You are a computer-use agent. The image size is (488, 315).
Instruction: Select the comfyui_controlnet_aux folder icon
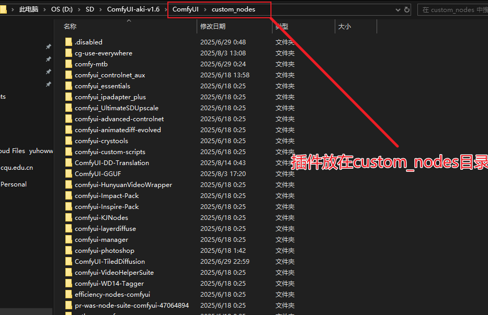tap(69, 75)
